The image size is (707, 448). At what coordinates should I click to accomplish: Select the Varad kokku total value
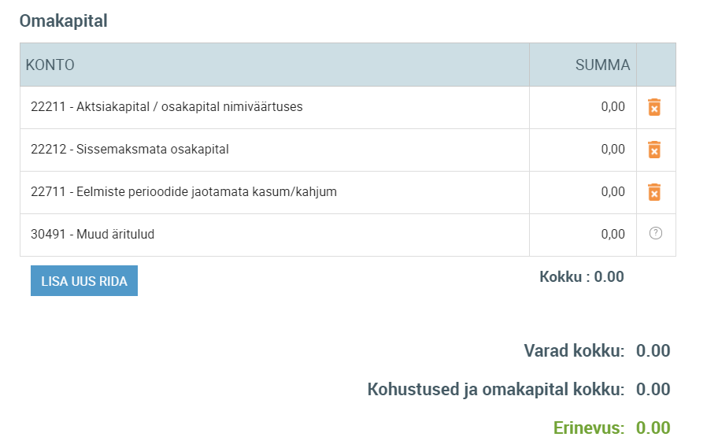tap(653, 351)
